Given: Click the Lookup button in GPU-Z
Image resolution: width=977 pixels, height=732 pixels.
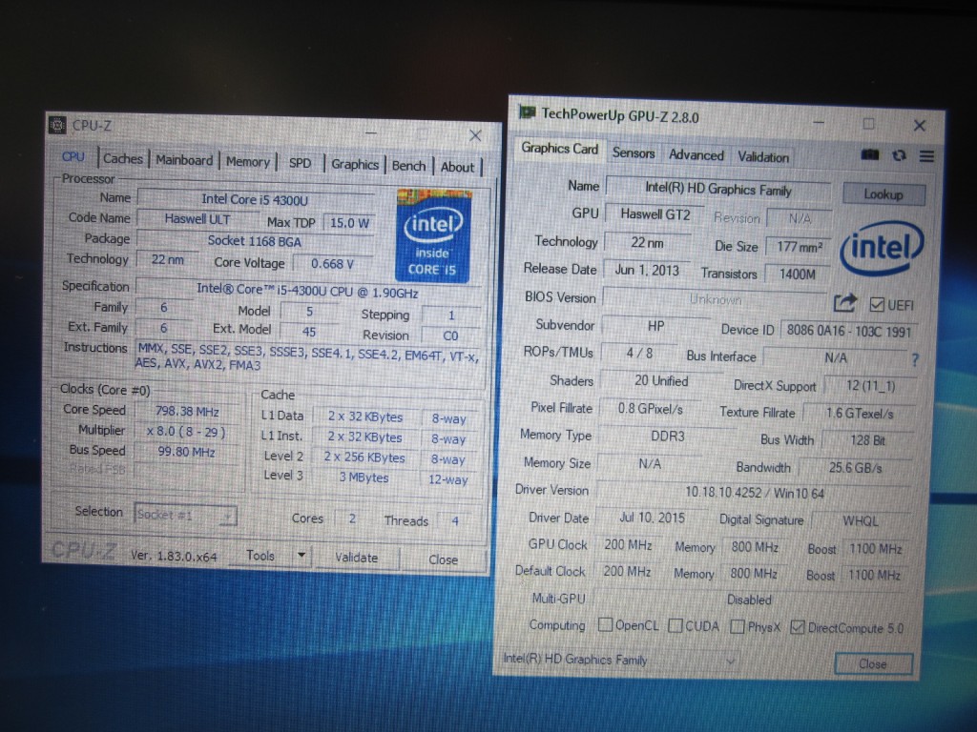Looking at the screenshot, I should (x=883, y=194).
